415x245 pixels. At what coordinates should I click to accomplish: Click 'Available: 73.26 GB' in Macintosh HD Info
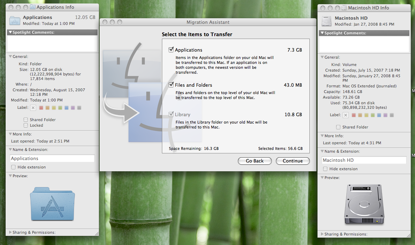[x=341, y=97]
